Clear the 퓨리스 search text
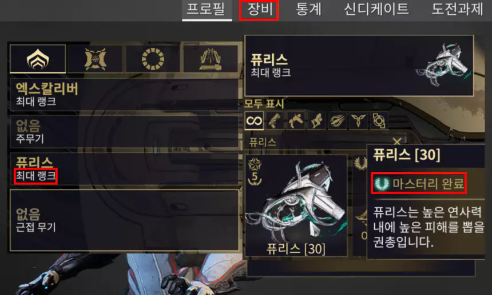Image resolution: width=492 pixels, height=295 pixels. tap(397, 142)
